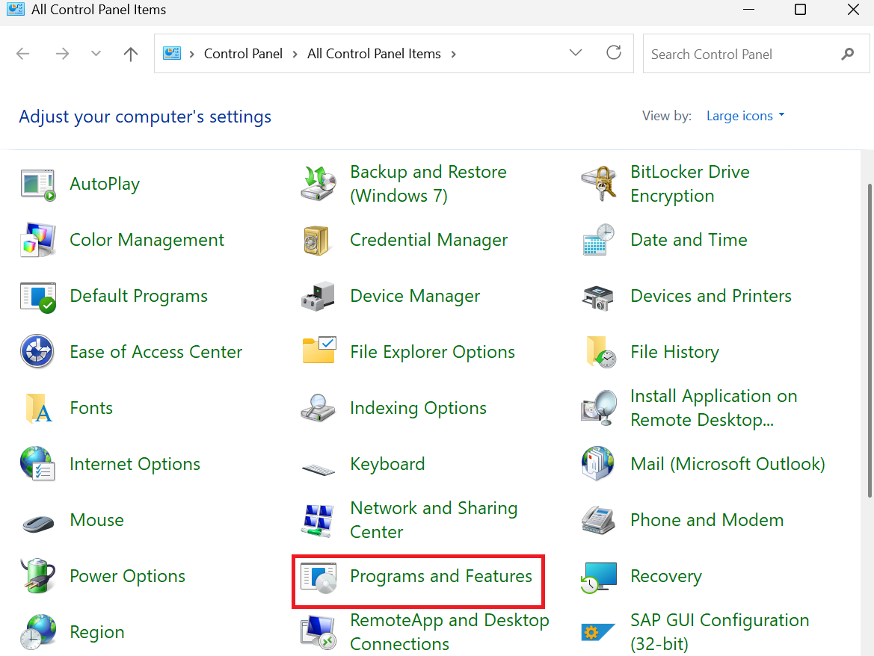
Task: Open the Indexing Options link
Action: (x=418, y=408)
